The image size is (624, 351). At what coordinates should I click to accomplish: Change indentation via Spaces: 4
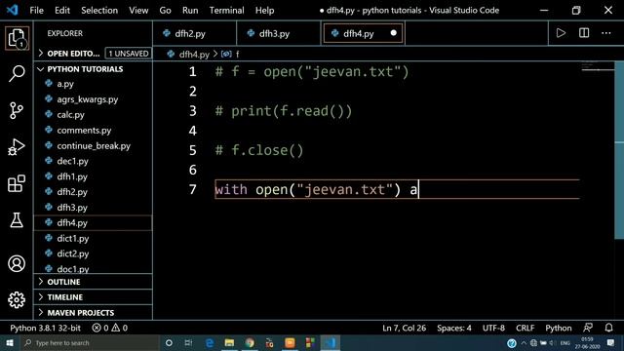[454, 328]
